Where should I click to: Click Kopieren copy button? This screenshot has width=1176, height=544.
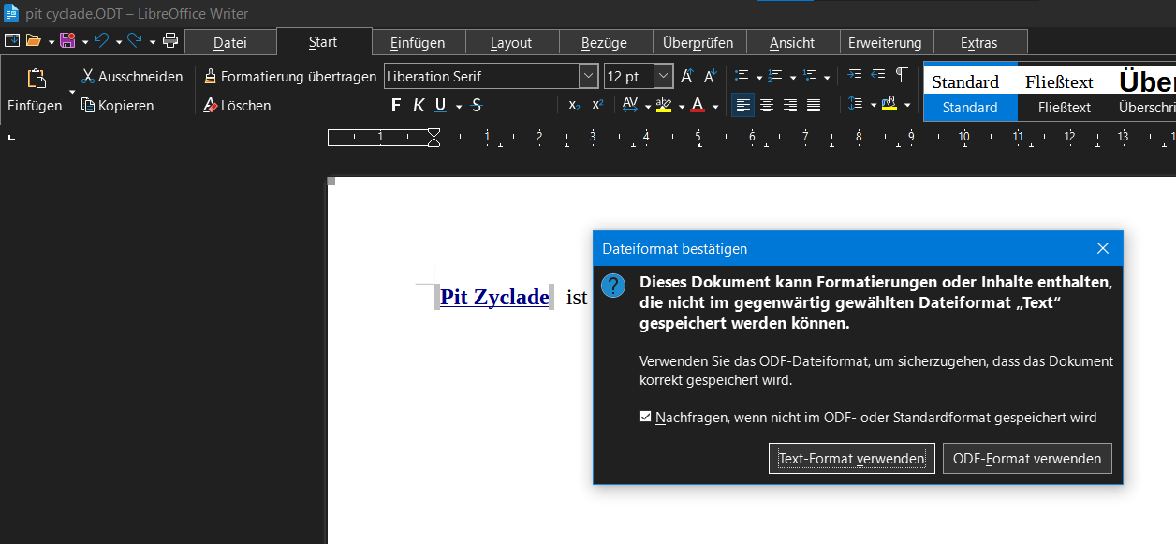[x=117, y=106]
